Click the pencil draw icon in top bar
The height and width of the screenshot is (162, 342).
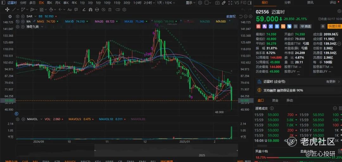224,3
